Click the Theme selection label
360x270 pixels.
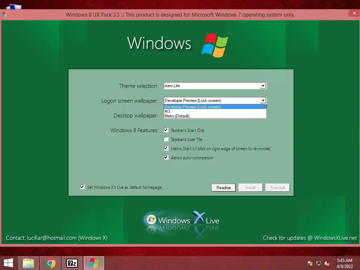[x=139, y=86]
